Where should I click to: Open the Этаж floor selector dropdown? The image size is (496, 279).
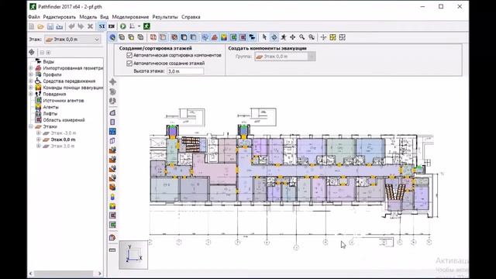(72, 40)
